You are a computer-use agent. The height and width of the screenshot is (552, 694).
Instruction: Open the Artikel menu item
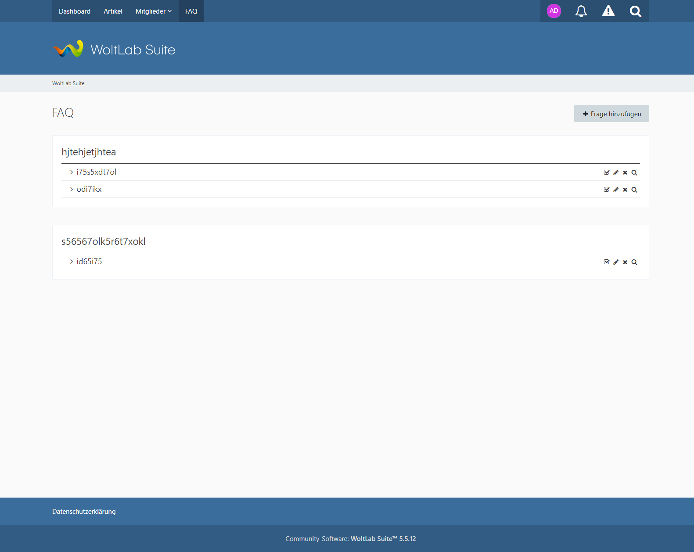(113, 11)
